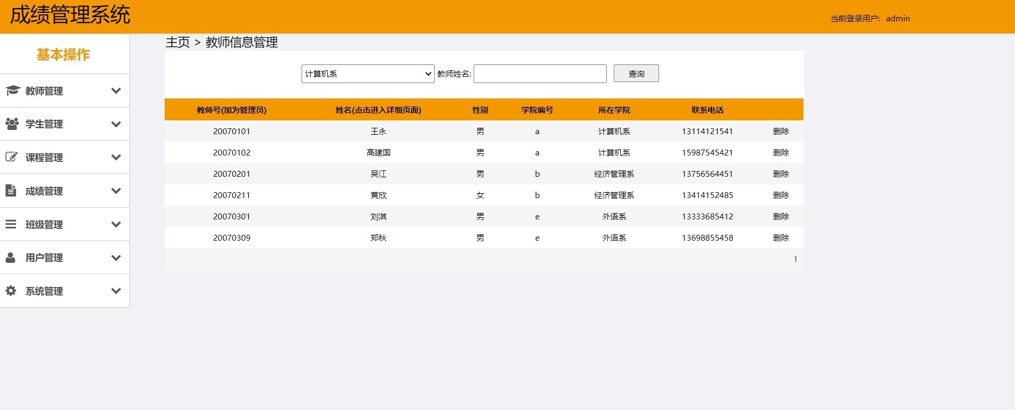Delete teacher 王永 with 删除

pos(781,131)
